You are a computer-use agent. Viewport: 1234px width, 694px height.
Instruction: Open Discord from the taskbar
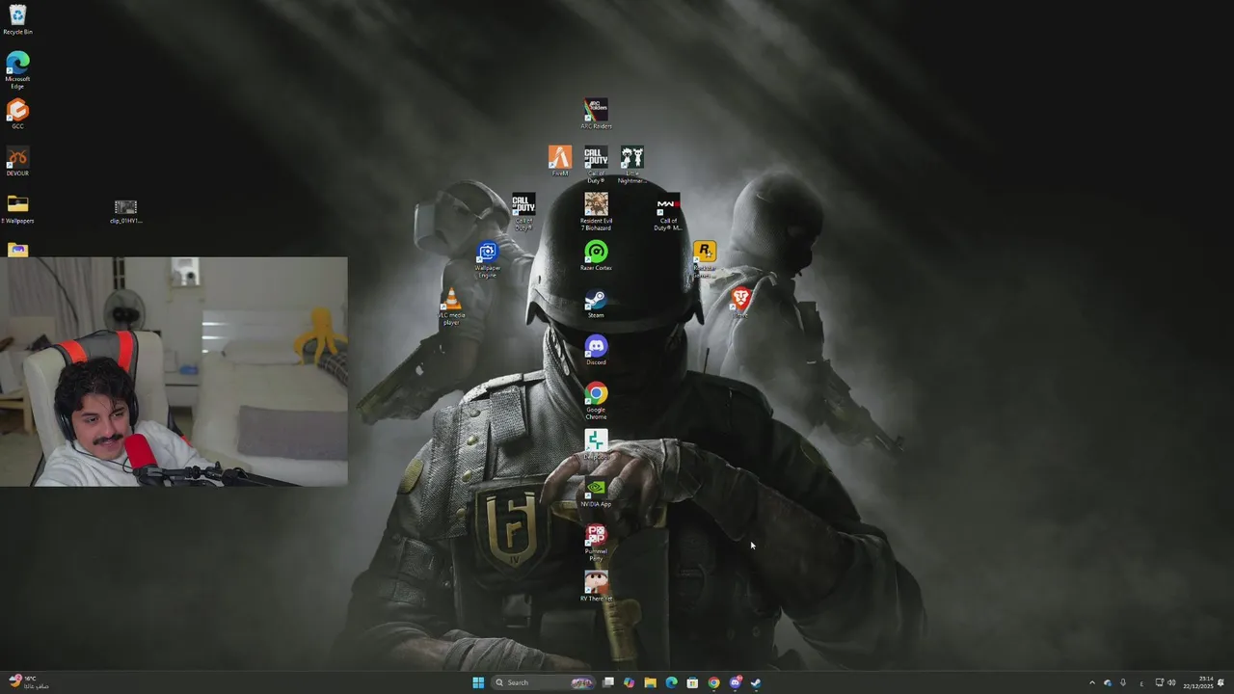click(735, 682)
